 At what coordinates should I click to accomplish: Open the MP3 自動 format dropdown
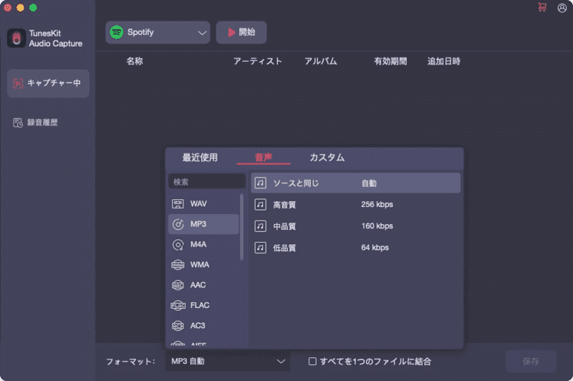pyautogui.click(x=228, y=361)
